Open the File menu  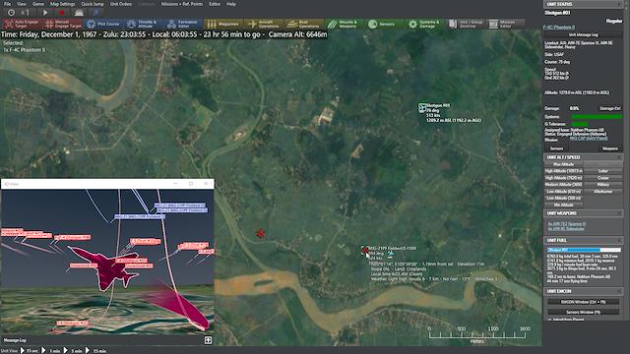tap(7, 4)
